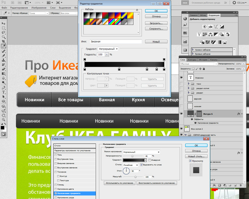Hide the Новинки text layer
Viewport: 249px width, 199px height.
point(181,77)
